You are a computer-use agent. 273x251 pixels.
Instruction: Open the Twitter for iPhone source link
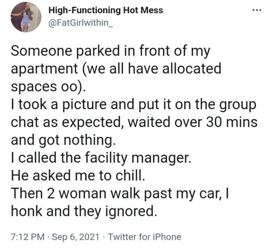coord(145,237)
